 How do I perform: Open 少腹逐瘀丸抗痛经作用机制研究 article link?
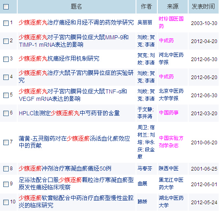pyautogui.click(x=59, y=59)
